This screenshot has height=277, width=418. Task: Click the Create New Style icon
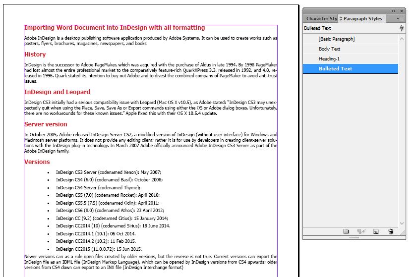click(x=376, y=231)
